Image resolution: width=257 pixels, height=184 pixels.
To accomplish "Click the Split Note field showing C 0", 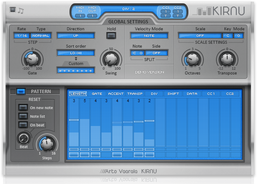I will click(x=138, y=53).
